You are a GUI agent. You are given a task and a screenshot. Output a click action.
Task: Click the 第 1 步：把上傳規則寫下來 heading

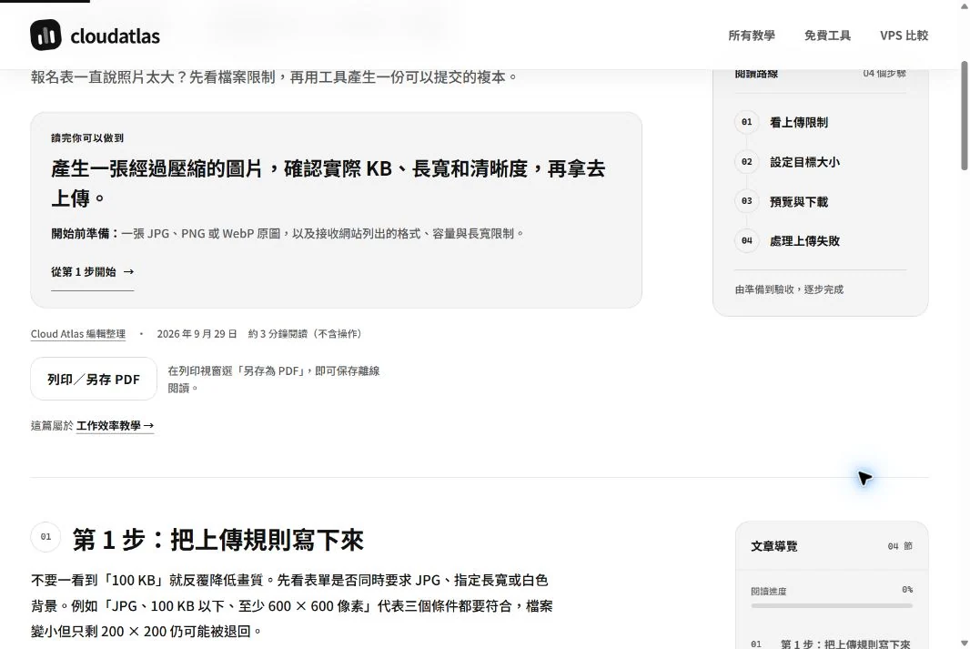pos(217,540)
